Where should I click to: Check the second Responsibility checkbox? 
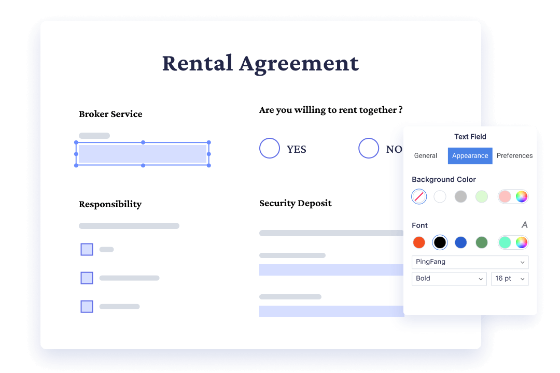pyautogui.click(x=87, y=278)
